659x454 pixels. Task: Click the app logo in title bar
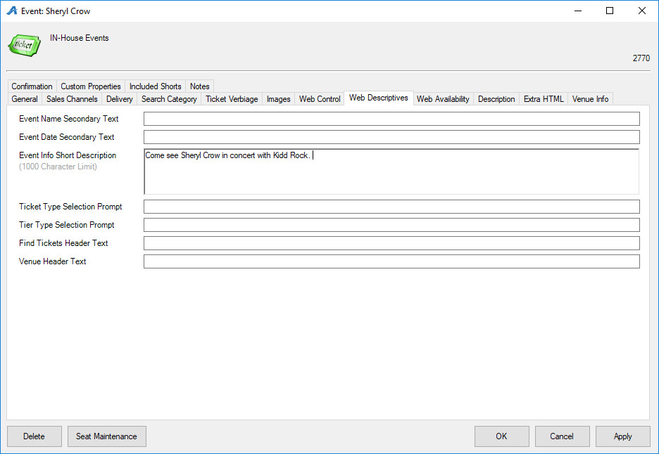[12, 11]
